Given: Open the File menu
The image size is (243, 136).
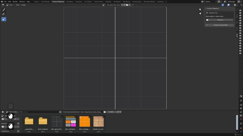Looking at the screenshot, I should (5, 2).
